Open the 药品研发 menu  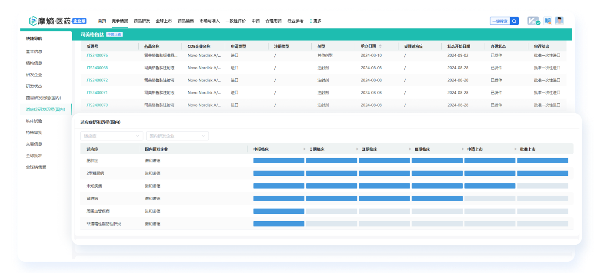(142, 21)
